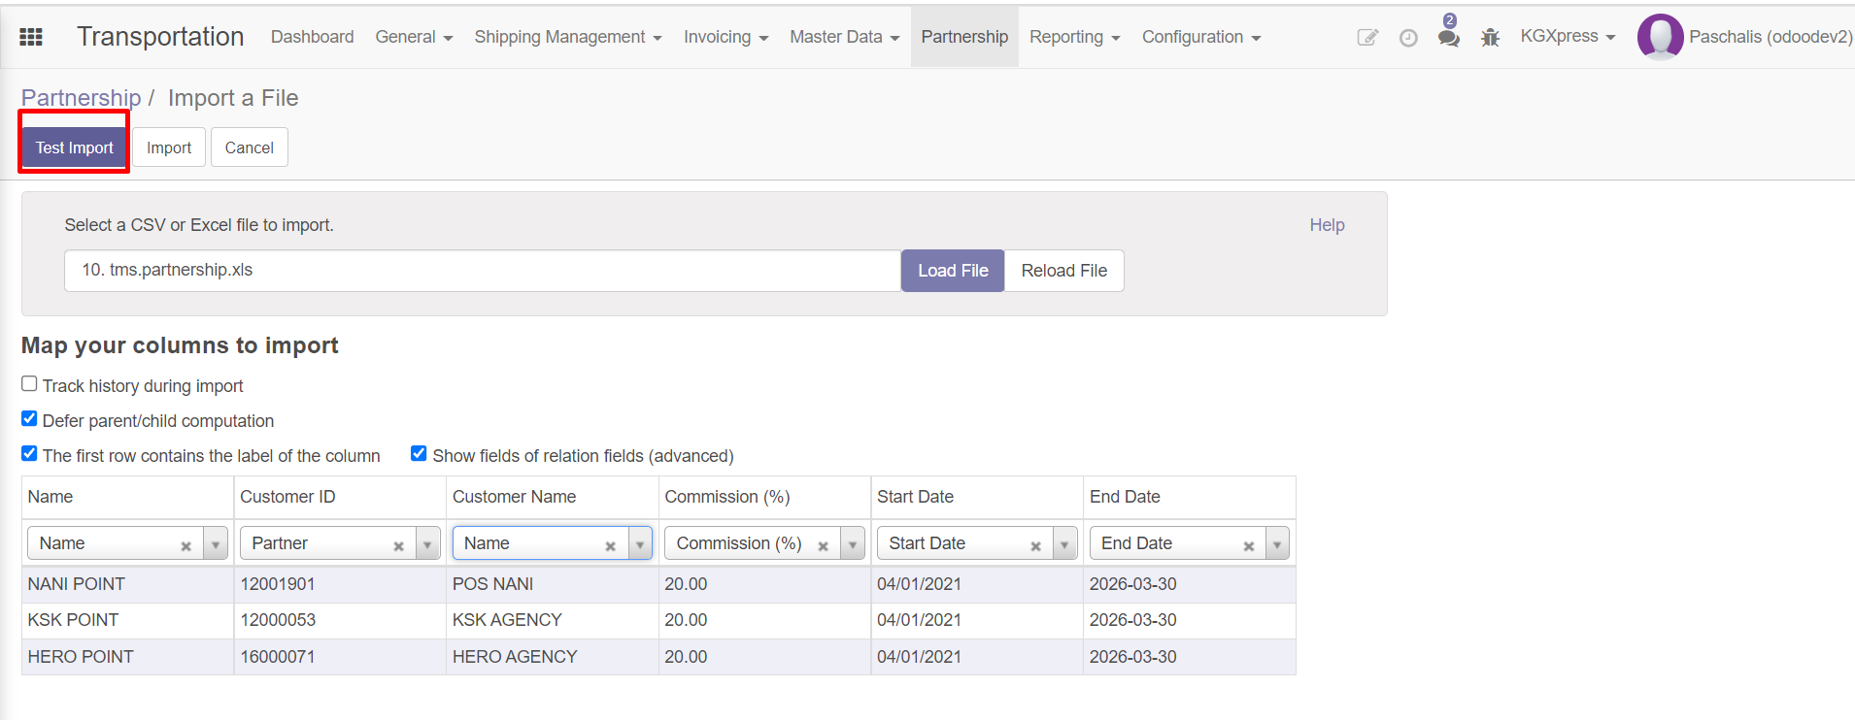
Task: Select the KSK POINT cell
Action: 127,620
